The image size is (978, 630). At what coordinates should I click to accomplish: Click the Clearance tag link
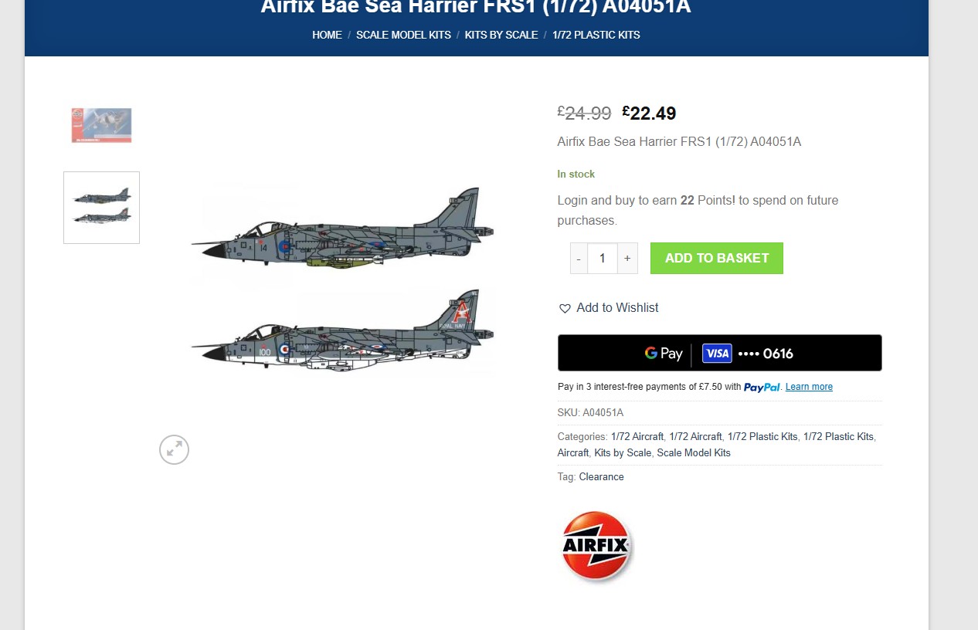(x=601, y=477)
